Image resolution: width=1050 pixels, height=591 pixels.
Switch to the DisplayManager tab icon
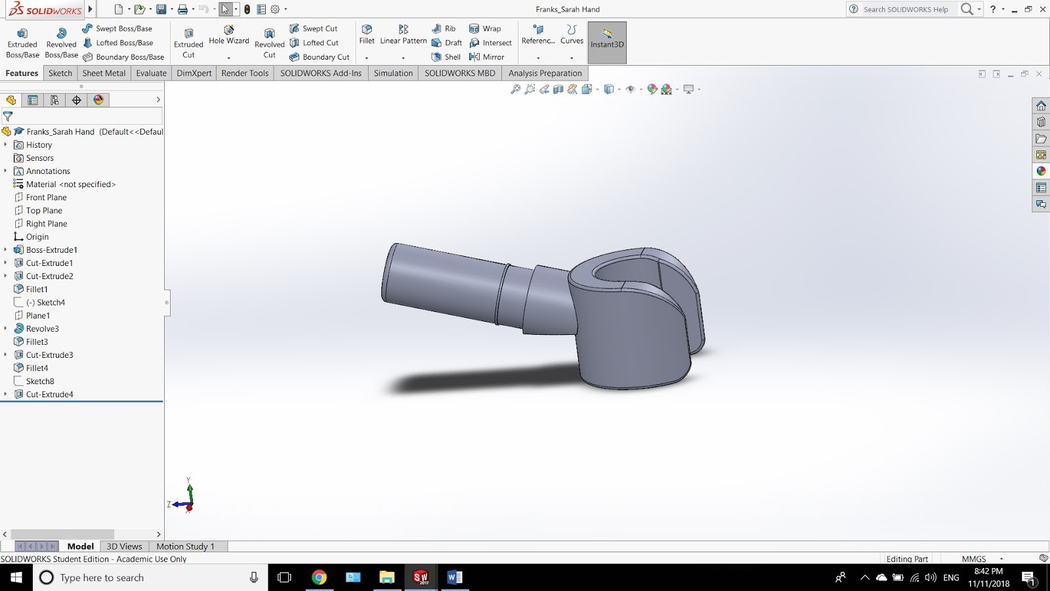click(98, 100)
